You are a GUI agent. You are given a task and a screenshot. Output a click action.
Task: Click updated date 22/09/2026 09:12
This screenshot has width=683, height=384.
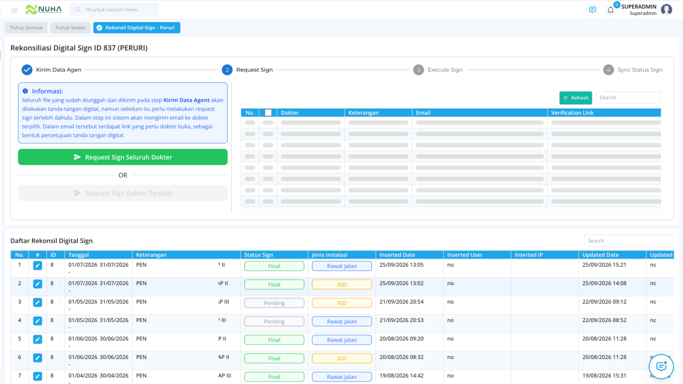pos(604,302)
